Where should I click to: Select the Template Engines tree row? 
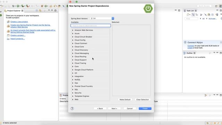[x=91, y=96]
